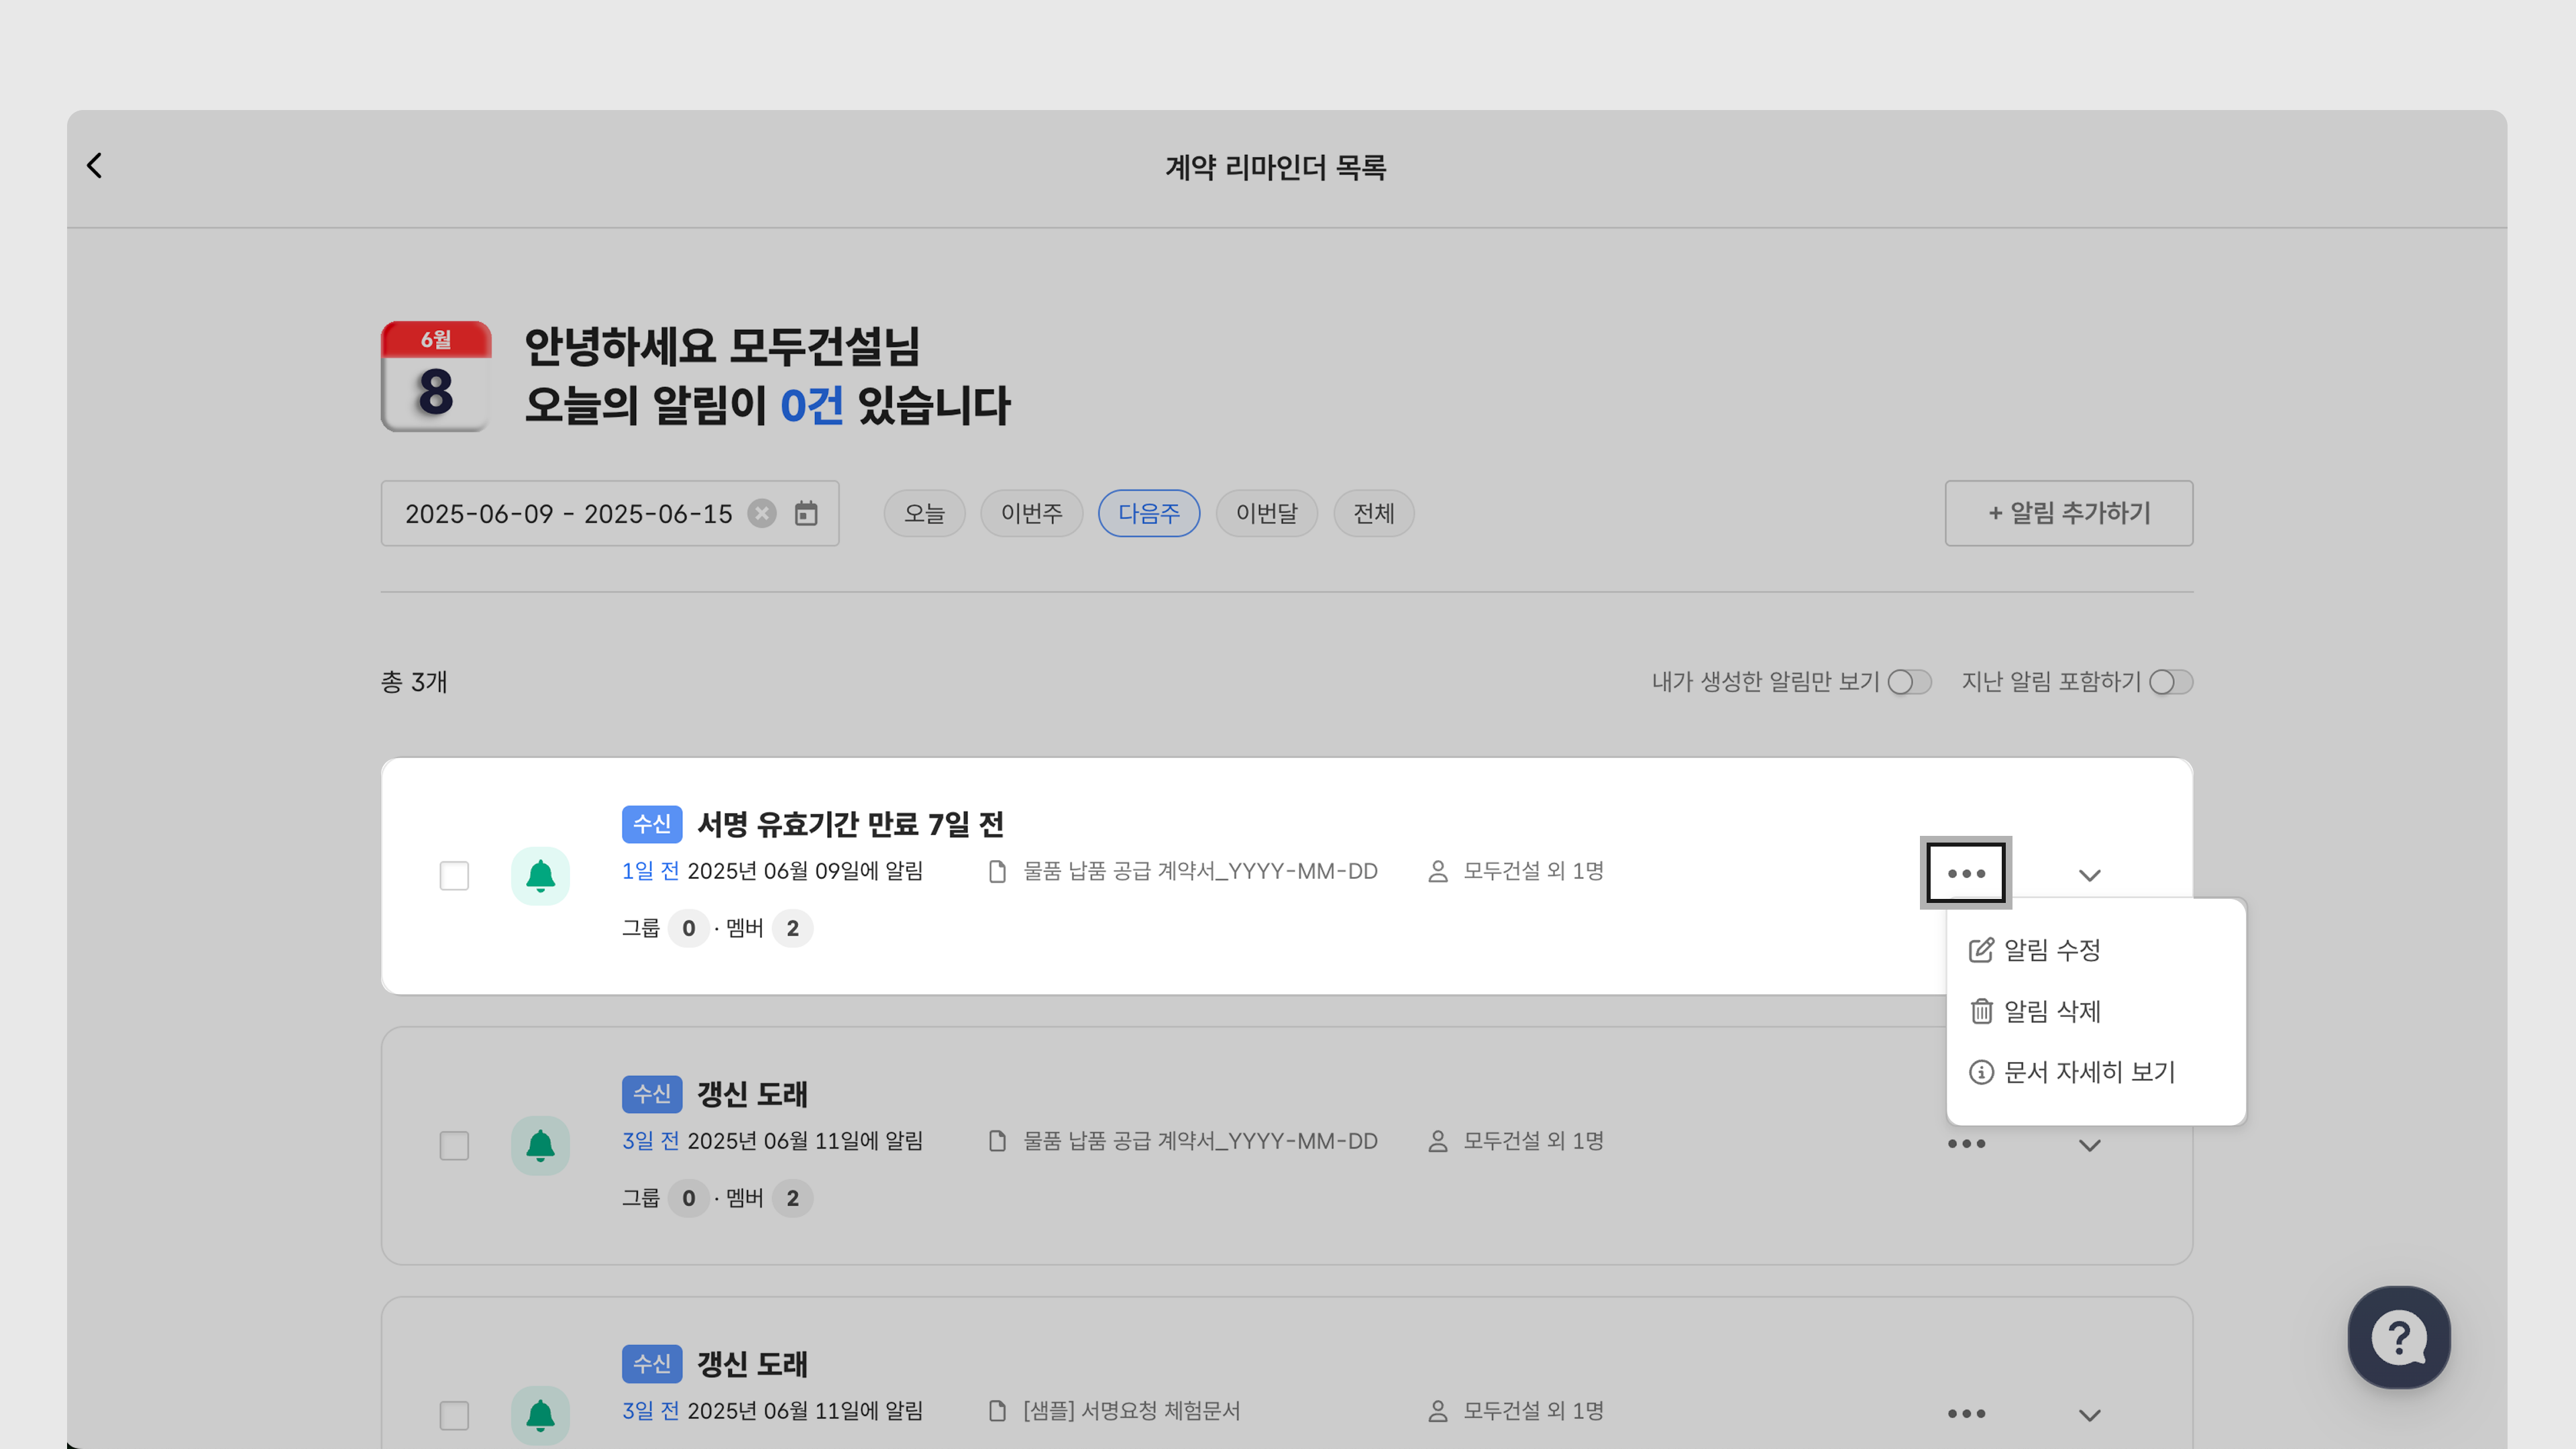Open the calendar picker icon in date field

click(x=806, y=514)
